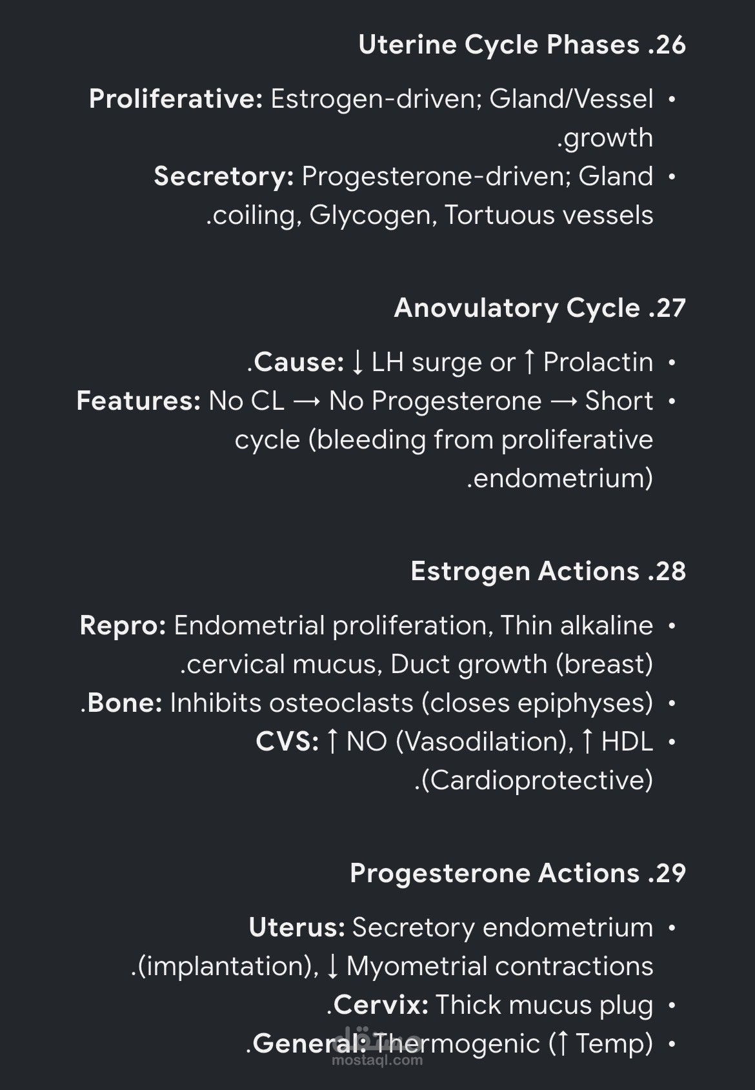Click the 'Myometrial contractions' text

click(x=500, y=967)
